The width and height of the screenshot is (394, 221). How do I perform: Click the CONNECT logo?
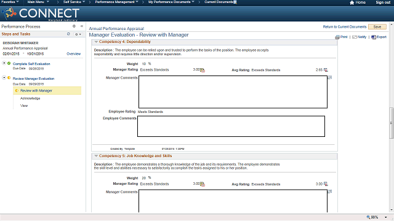[41, 14]
